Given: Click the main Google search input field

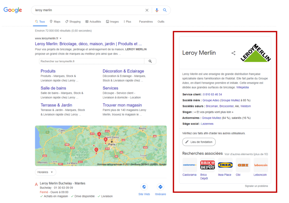Looking at the screenshot, I should 89,10.
